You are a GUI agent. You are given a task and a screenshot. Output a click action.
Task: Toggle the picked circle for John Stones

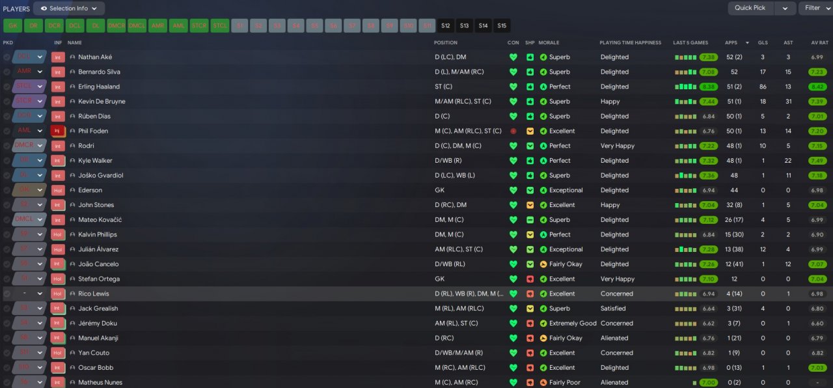click(x=7, y=205)
